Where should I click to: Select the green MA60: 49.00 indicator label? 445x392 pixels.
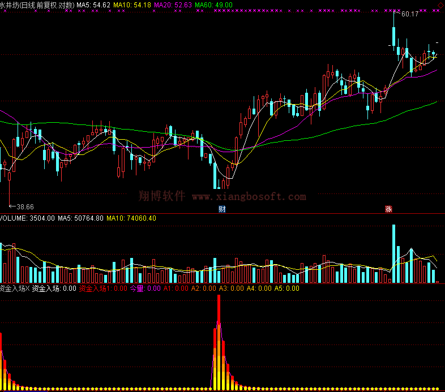coord(213,5)
